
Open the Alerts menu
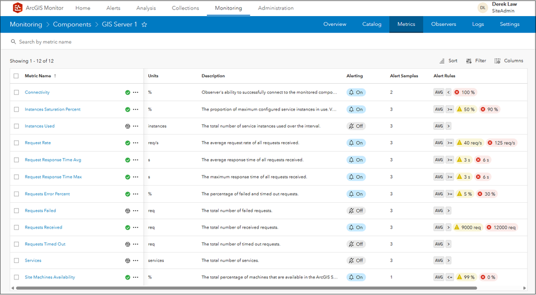point(113,8)
